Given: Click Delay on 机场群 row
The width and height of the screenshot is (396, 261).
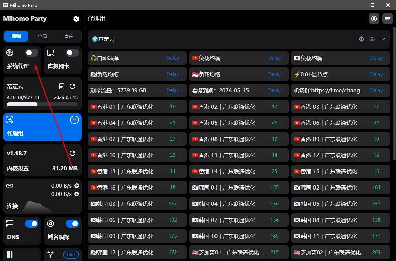Looking at the screenshot, I should click(x=376, y=90).
